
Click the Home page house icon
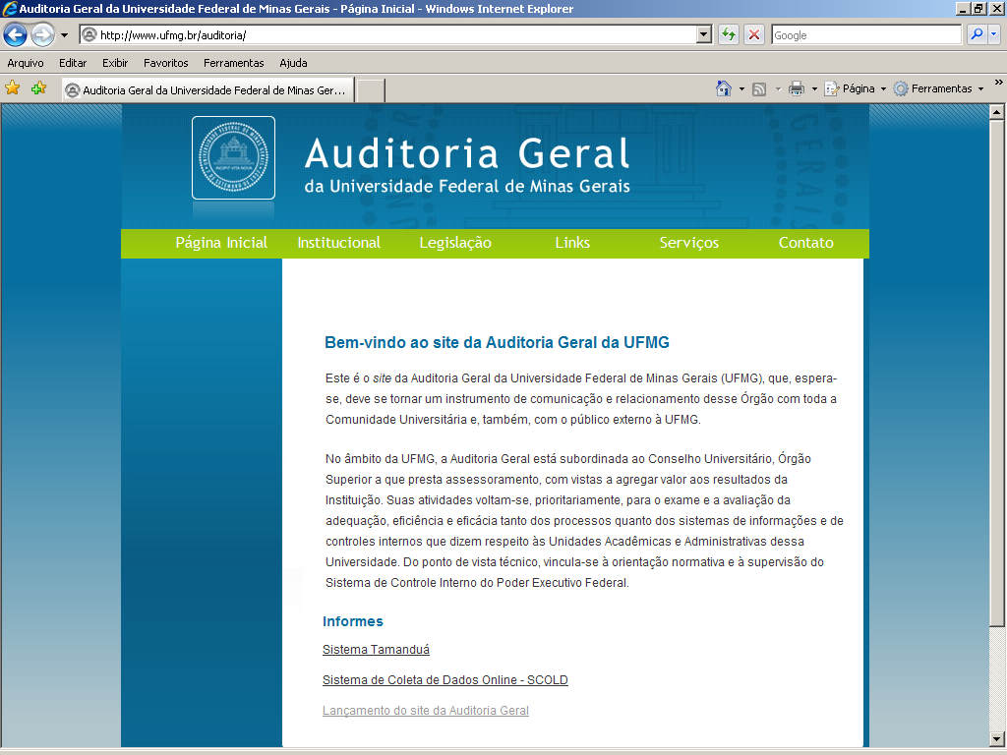(x=724, y=88)
